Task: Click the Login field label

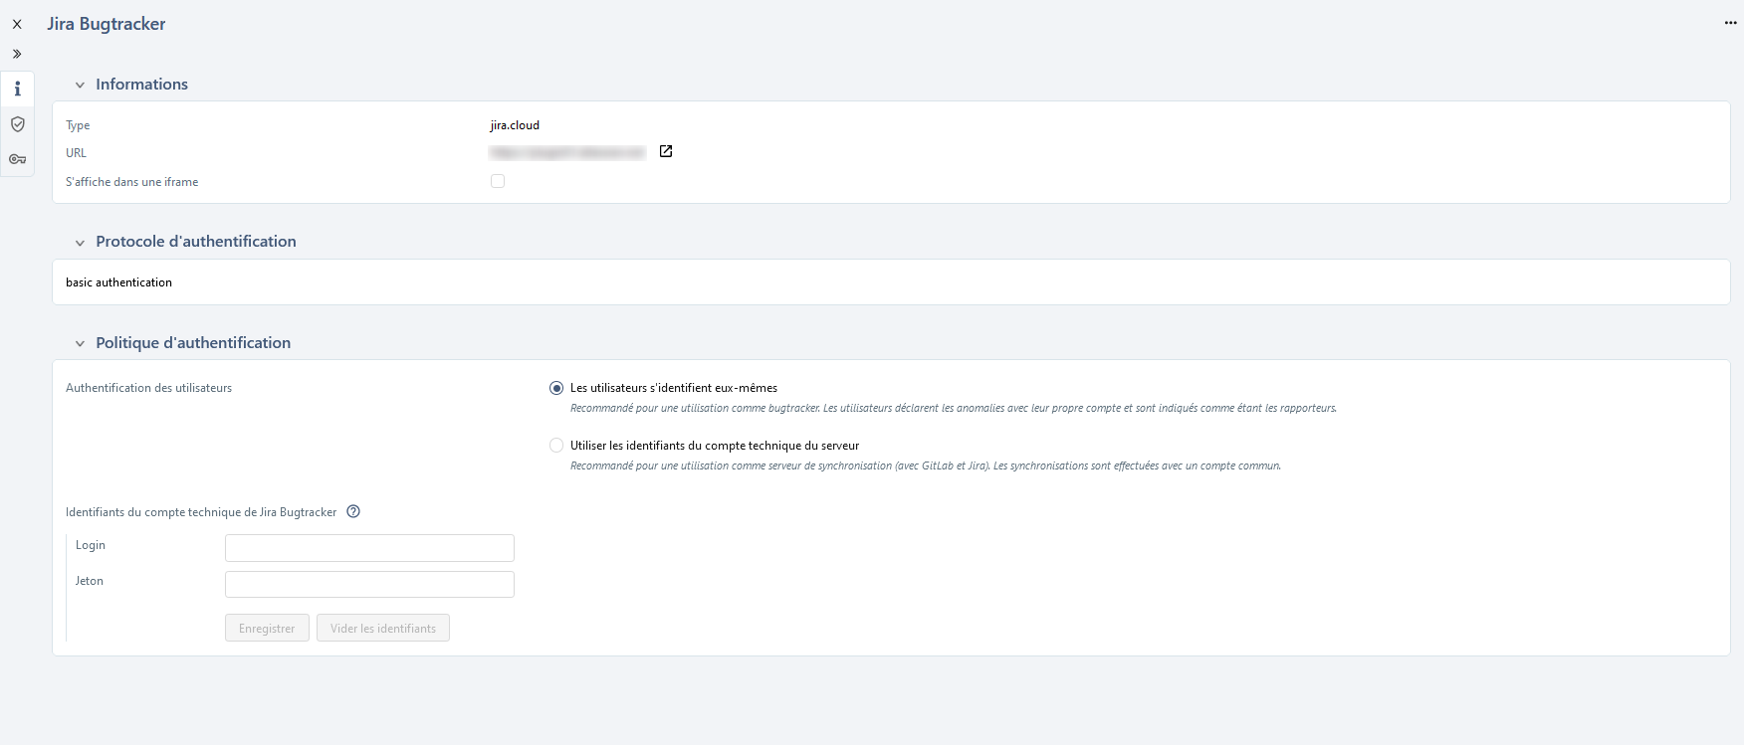Action: (x=91, y=545)
